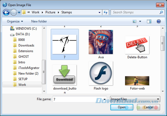Select the Fotor-web image thumbnail
167x116 pixels.
[137, 81]
